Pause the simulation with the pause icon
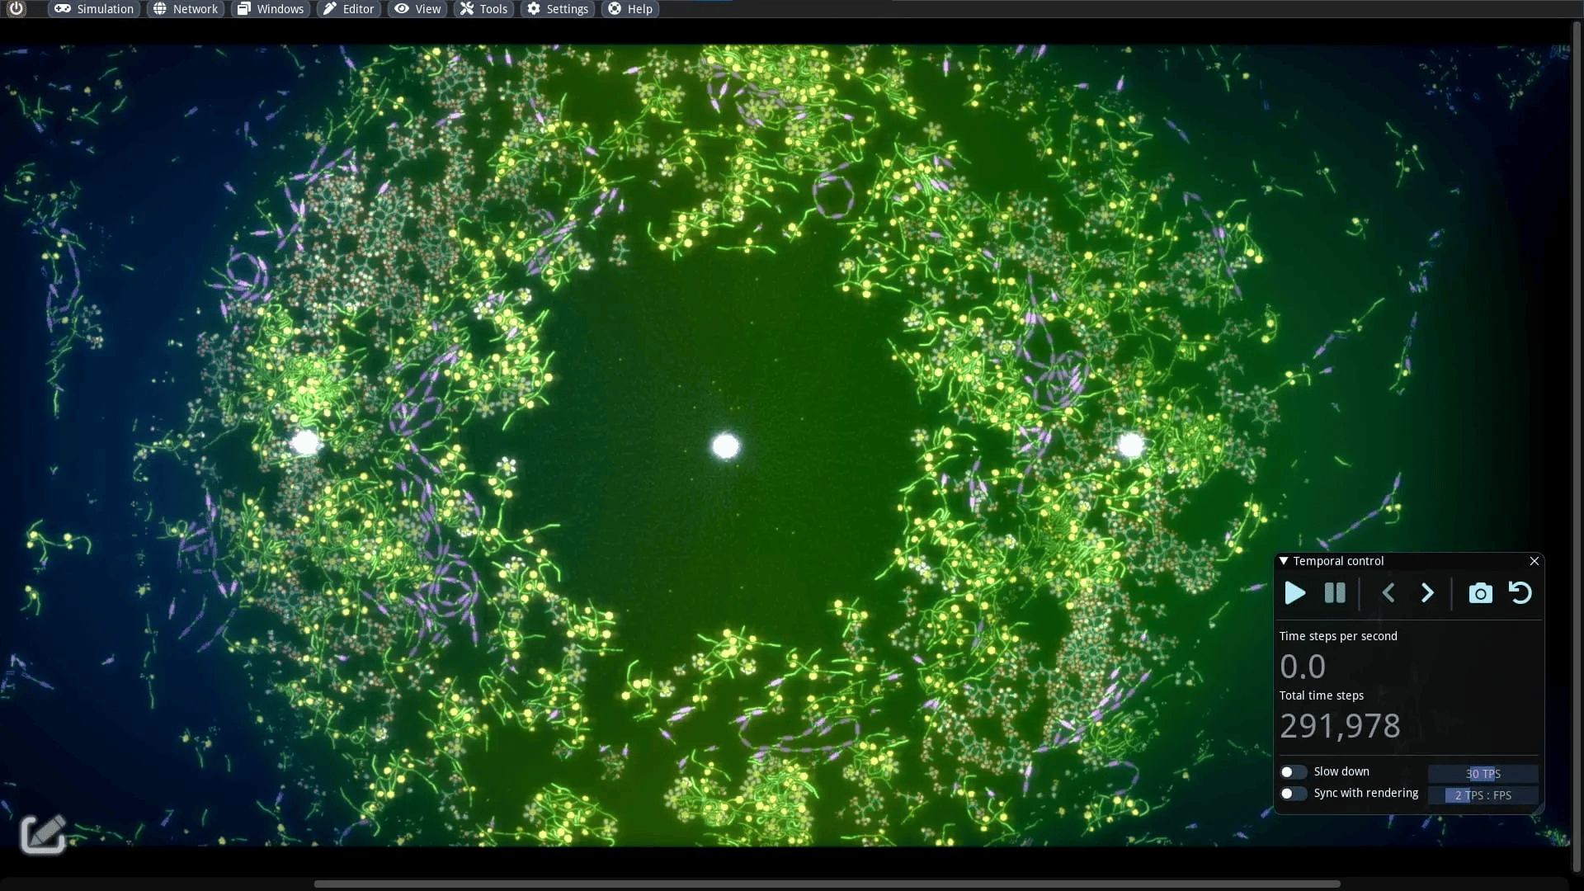The height and width of the screenshot is (891, 1584). pos(1335,593)
